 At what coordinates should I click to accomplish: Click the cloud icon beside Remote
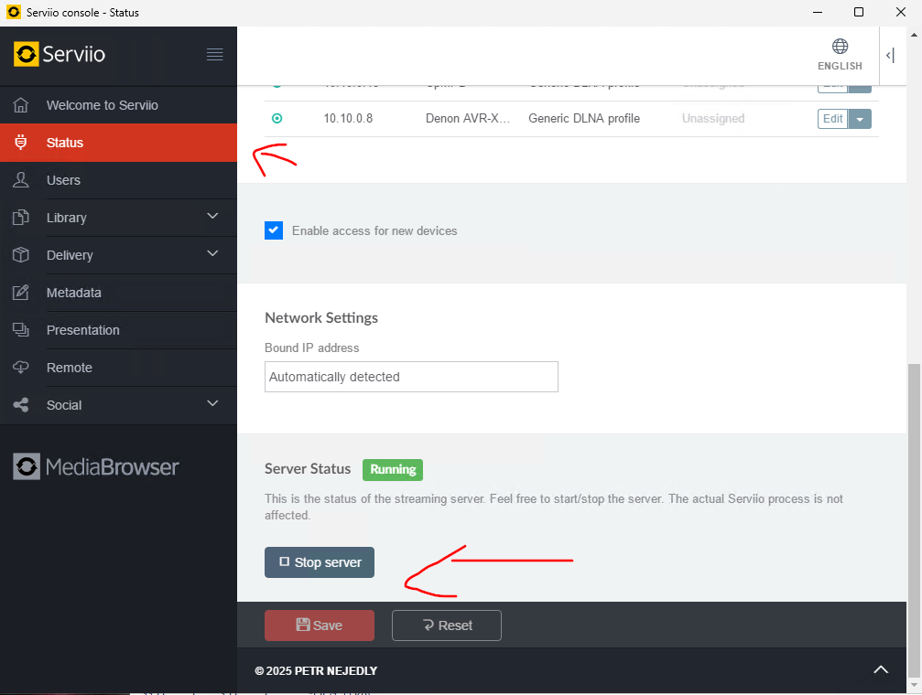20,368
